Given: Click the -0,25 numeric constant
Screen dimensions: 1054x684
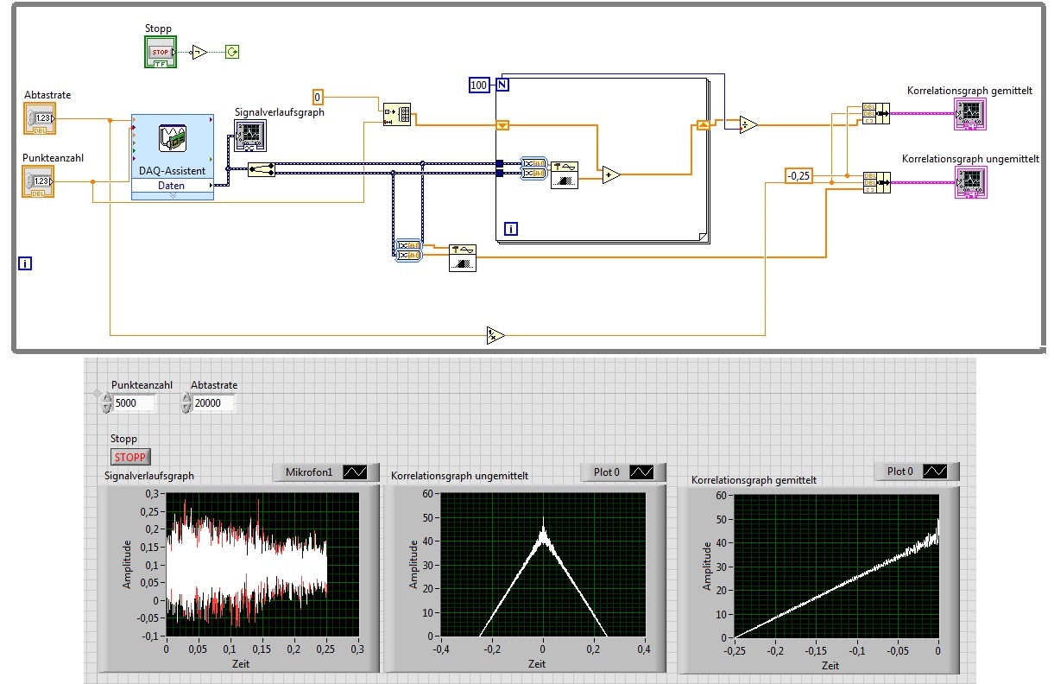Looking at the screenshot, I should point(799,175).
